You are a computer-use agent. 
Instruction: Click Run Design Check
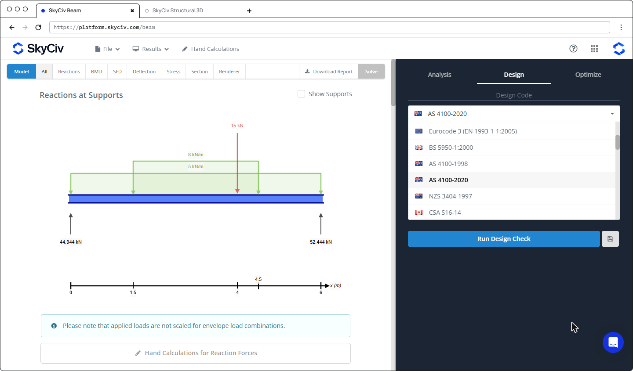504,239
